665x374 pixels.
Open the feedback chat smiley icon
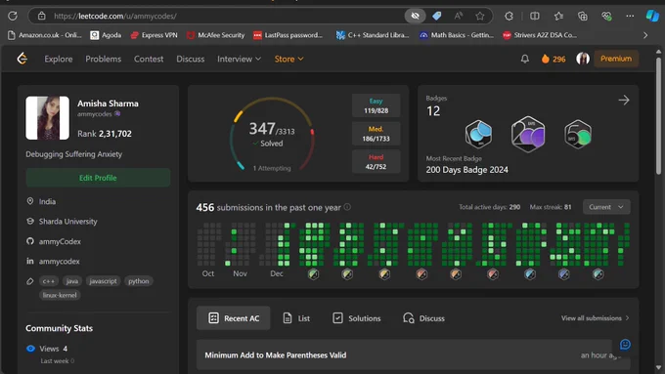(x=625, y=345)
